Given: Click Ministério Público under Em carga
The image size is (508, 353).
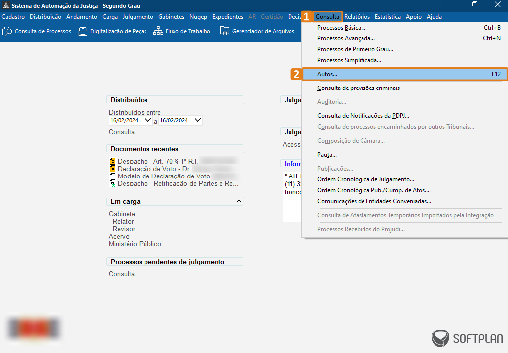Looking at the screenshot, I should [x=135, y=244].
